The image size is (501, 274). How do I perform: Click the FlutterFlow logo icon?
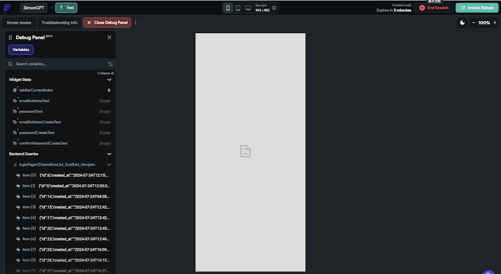(7, 8)
